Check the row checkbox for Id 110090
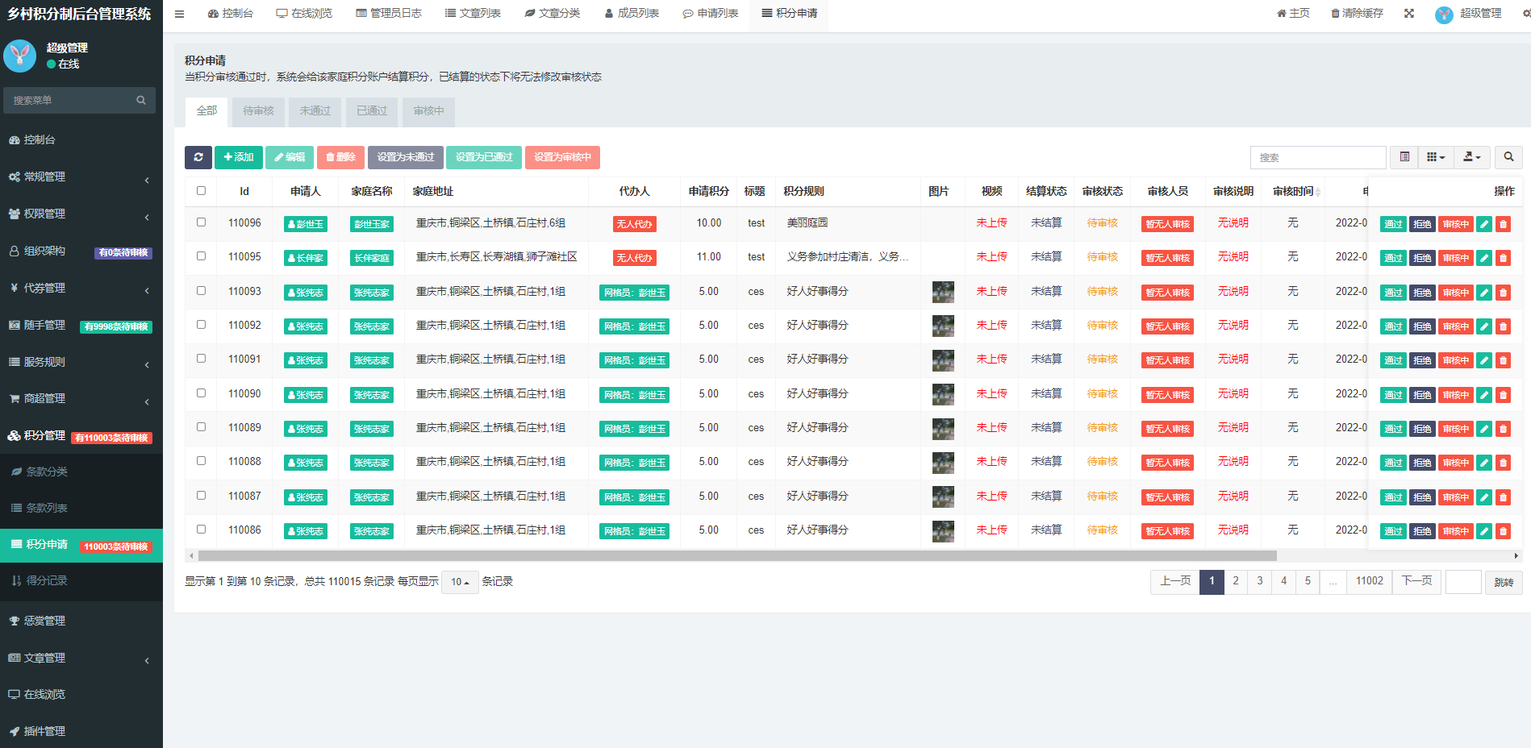Image resolution: width=1531 pixels, height=748 pixels. tap(201, 393)
